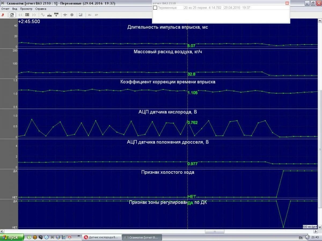Minimize the Сканматик window
This screenshot has width=322, height=241.
point(308,3)
